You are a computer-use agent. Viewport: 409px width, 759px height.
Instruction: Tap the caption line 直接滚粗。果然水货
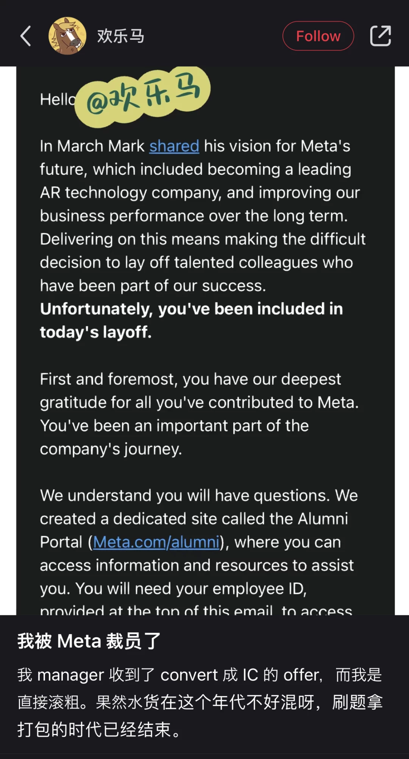200,702
